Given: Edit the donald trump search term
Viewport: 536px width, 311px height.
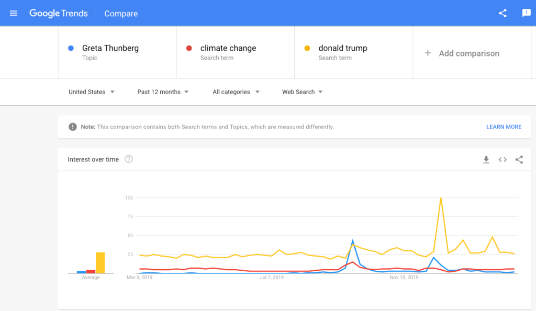Looking at the screenshot, I should pos(343,48).
